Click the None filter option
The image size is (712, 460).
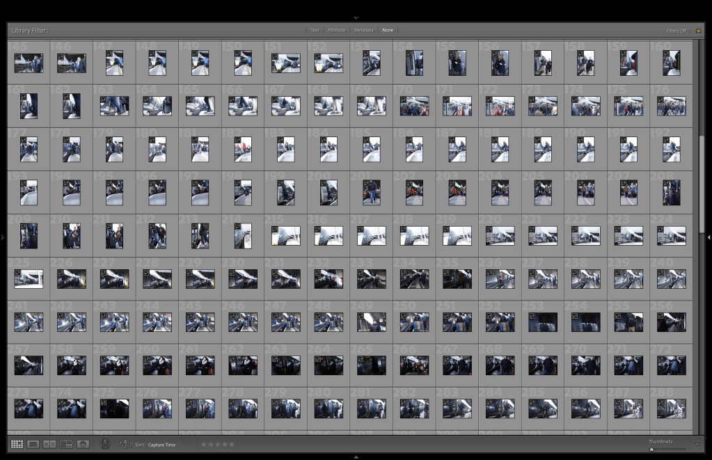pyautogui.click(x=388, y=31)
